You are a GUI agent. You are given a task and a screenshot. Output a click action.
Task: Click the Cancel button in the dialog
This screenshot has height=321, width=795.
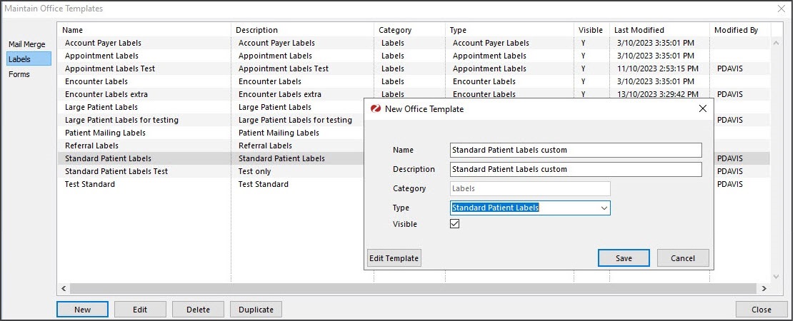[x=683, y=258]
